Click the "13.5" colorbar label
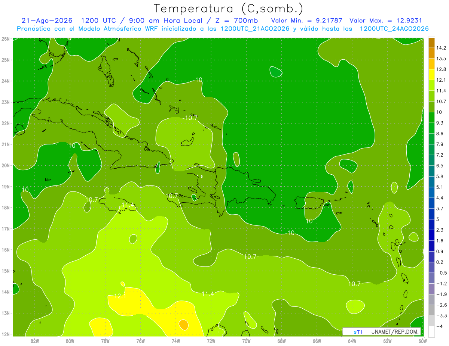 tap(442, 59)
